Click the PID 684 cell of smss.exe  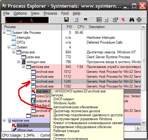click(68, 52)
